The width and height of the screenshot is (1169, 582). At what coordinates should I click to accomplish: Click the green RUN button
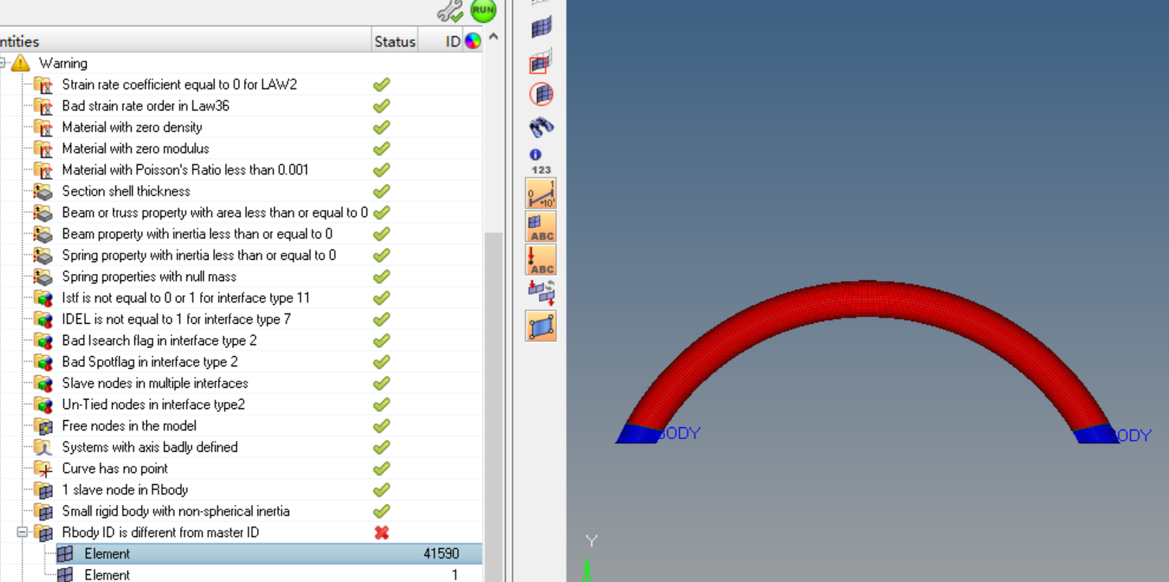point(483,10)
